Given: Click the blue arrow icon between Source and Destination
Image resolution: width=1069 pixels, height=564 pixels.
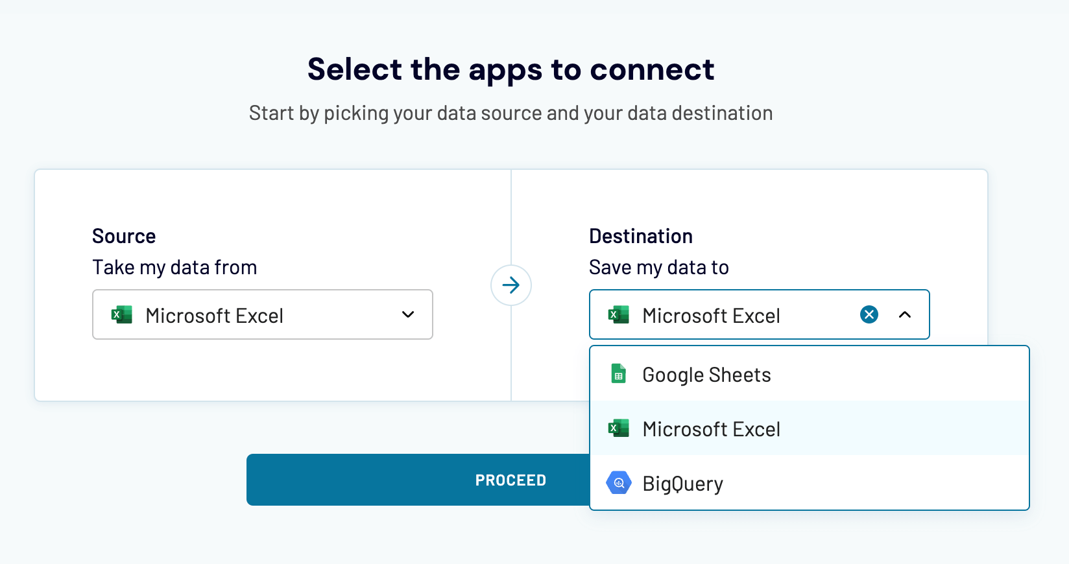Looking at the screenshot, I should click(x=511, y=285).
